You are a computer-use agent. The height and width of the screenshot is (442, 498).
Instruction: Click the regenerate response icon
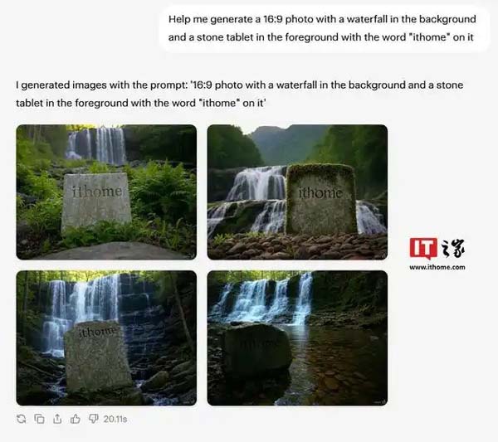(22, 419)
